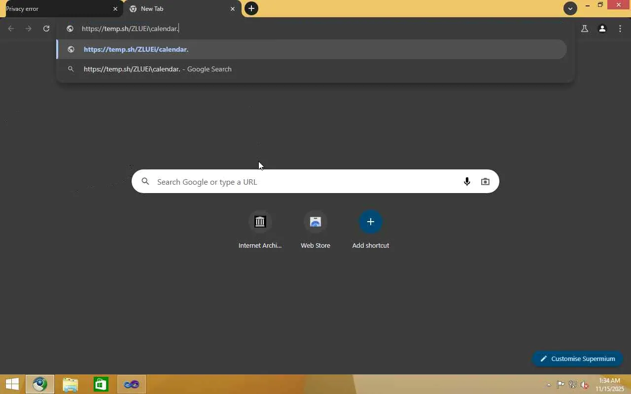
Task: Reload the current page
Action: click(x=46, y=29)
